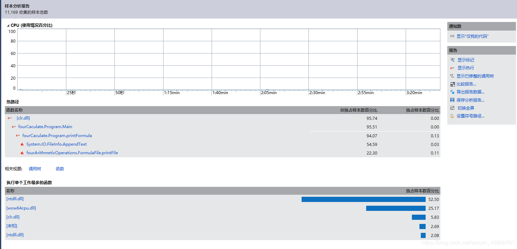
Task: Click the floppy disk icon beside 保存分析报告
Action: tap(452, 100)
